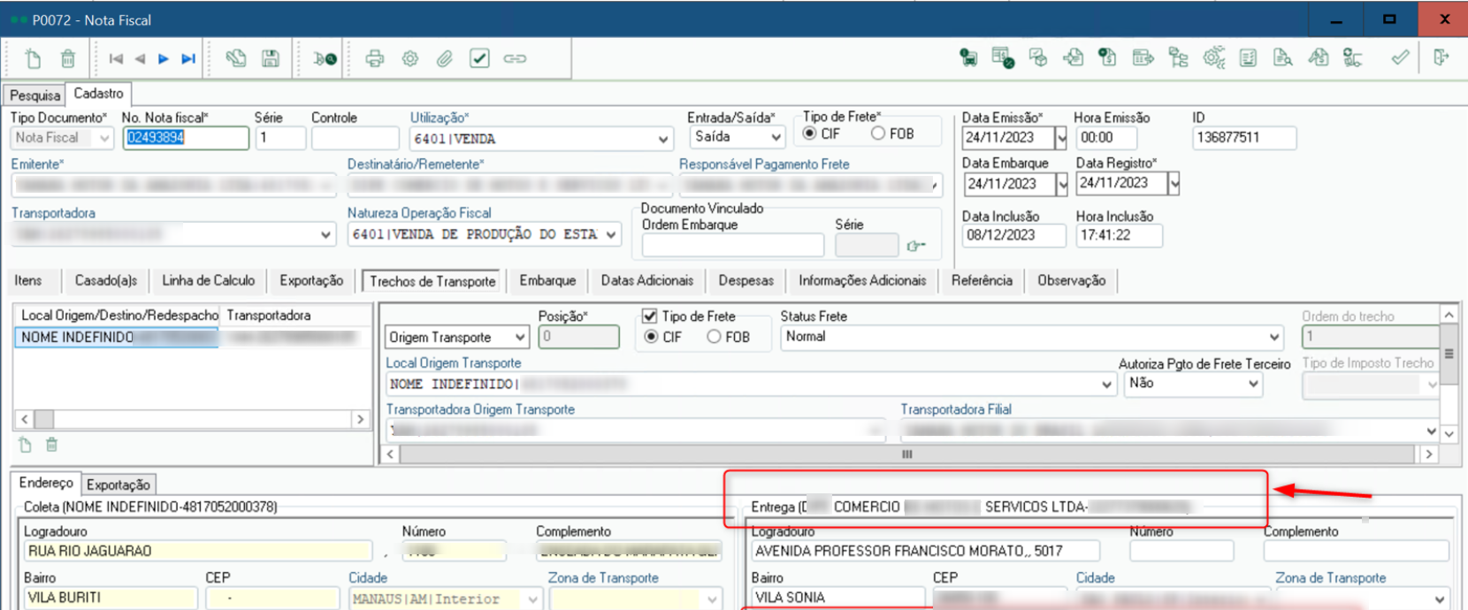Select CIF in top Tipo de Frete
This screenshot has width=1468, height=610.
click(x=809, y=133)
